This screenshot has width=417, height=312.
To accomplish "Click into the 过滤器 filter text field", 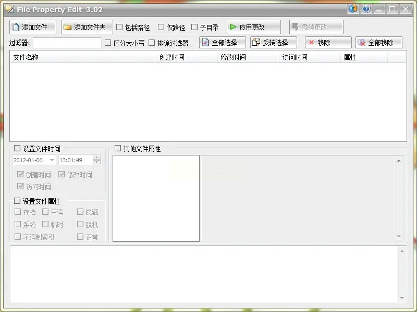I will [x=67, y=43].
